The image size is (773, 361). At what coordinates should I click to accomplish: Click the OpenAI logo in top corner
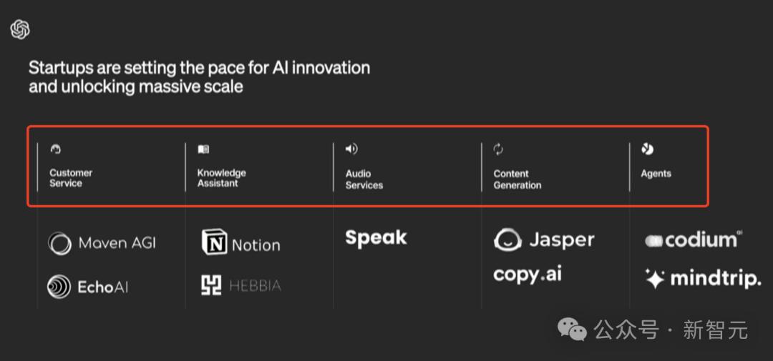(20, 29)
